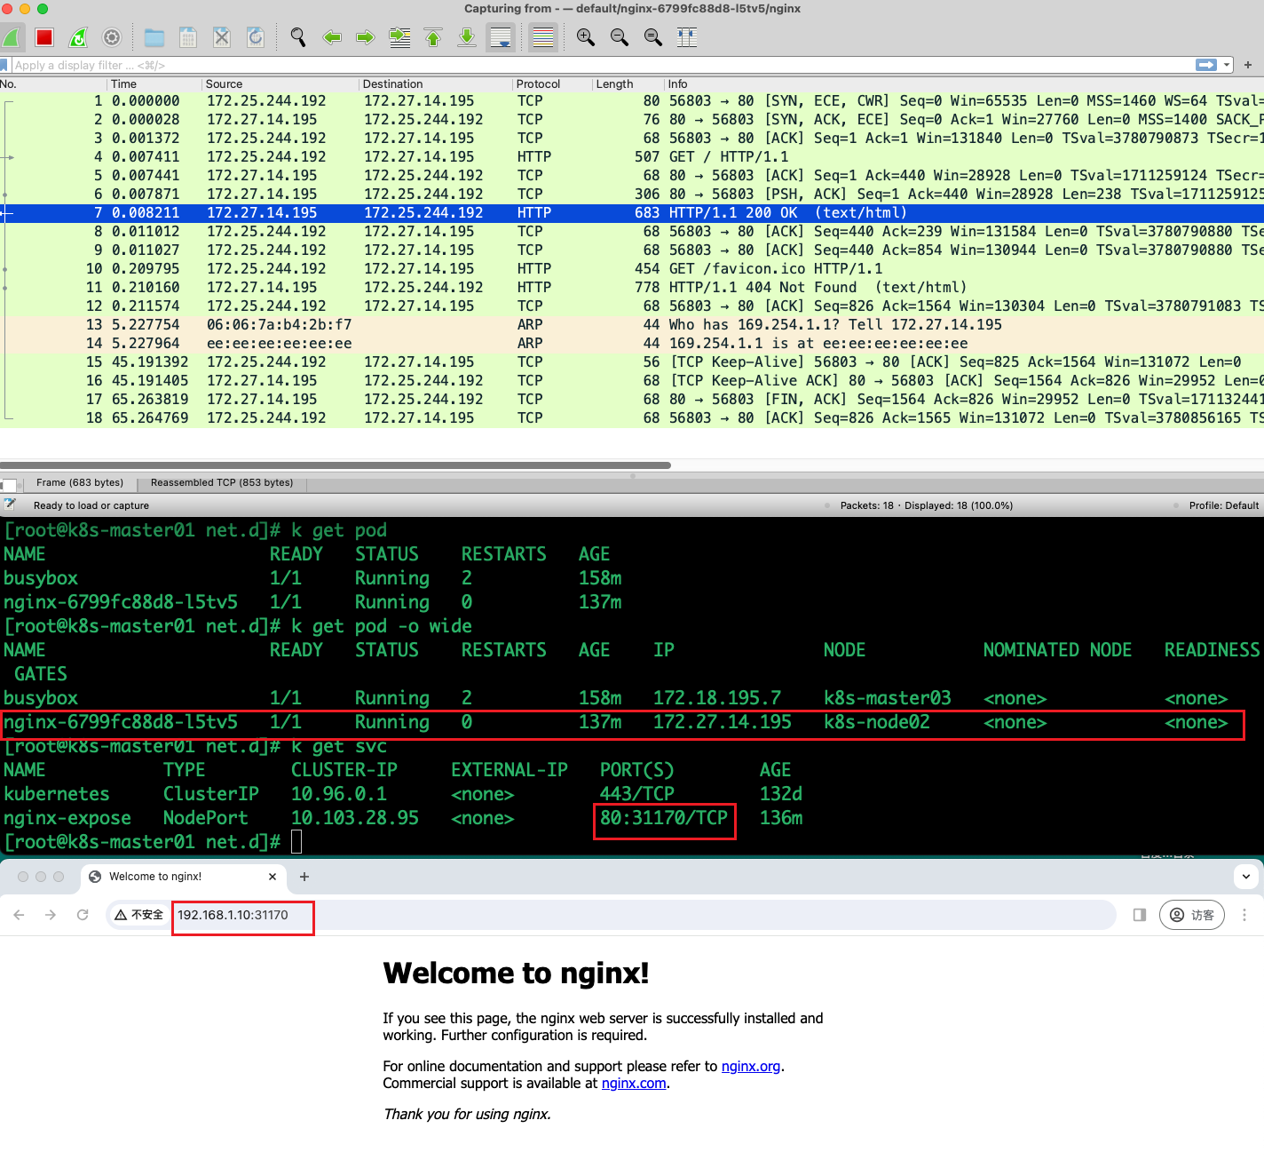This screenshot has width=1264, height=1160.
Task: Reset packet text to normal size
Action: coord(653,37)
